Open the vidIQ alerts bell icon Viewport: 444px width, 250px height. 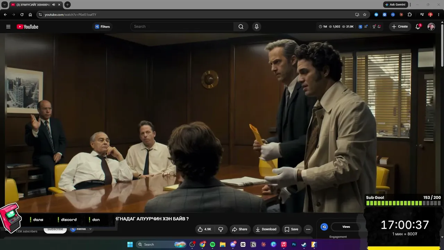click(379, 27)
